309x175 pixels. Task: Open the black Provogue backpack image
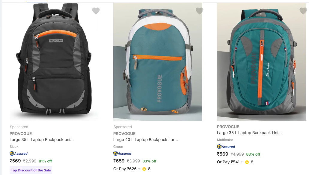click(53, 61)
